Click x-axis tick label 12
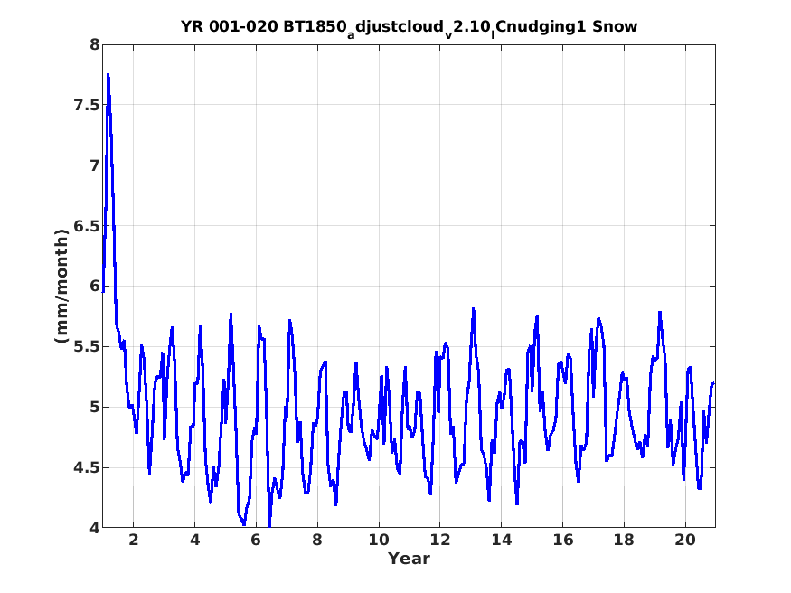Viewport: 791px width, 593px height. [440, 540]
